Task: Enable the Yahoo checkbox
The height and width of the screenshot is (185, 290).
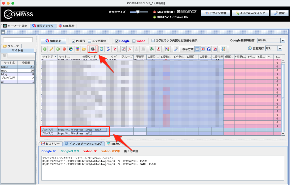Action: [x=134, y=41]
